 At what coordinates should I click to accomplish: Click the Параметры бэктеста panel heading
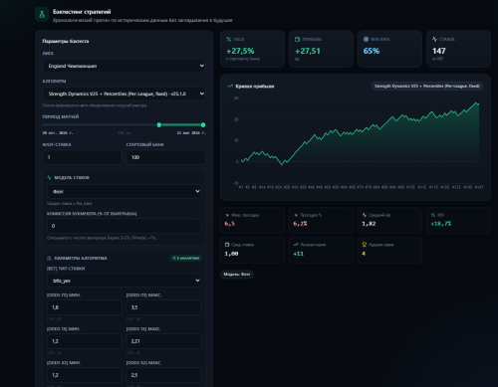(66, 41)
